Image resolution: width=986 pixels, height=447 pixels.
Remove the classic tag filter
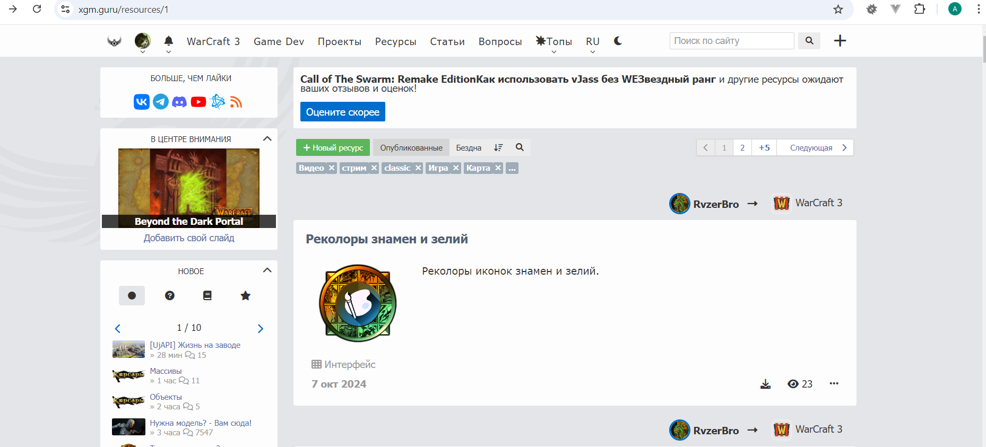tap(418, 168)
